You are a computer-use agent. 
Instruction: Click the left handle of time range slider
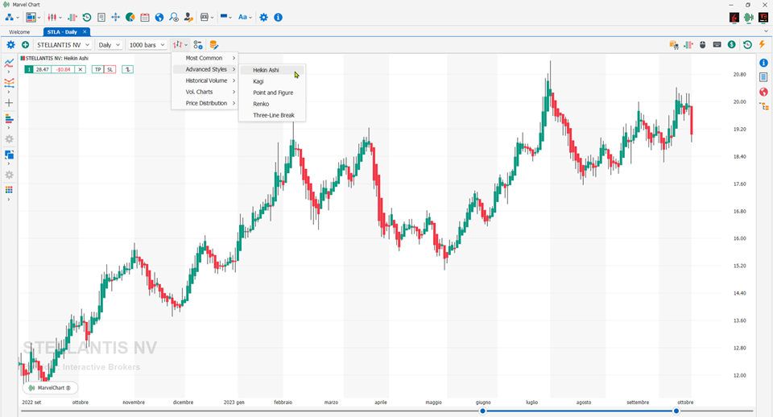click(482, 411)
